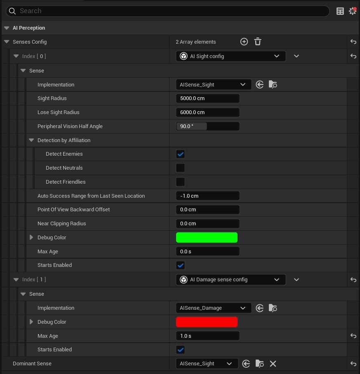
Task: Click the green Debug Color swatch
Action: click(207, 238)
